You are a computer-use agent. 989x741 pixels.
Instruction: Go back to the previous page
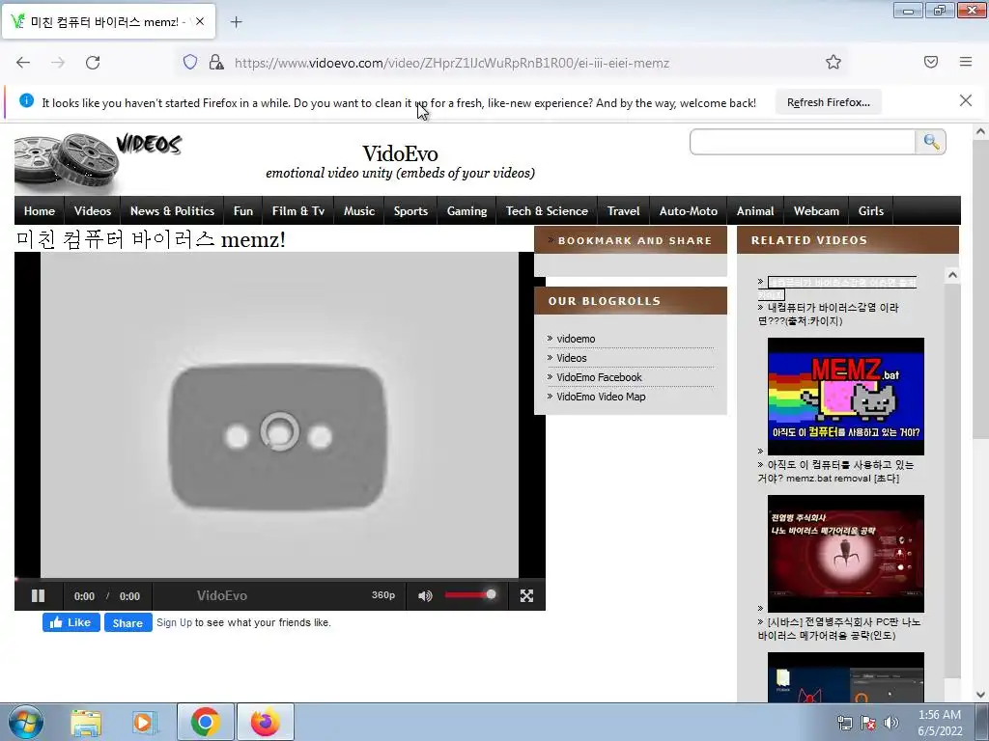pos(23,63)
